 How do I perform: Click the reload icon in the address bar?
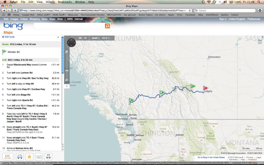click(x=190, y=10)
